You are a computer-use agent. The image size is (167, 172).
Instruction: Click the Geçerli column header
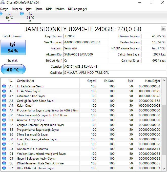coord(89,81)
